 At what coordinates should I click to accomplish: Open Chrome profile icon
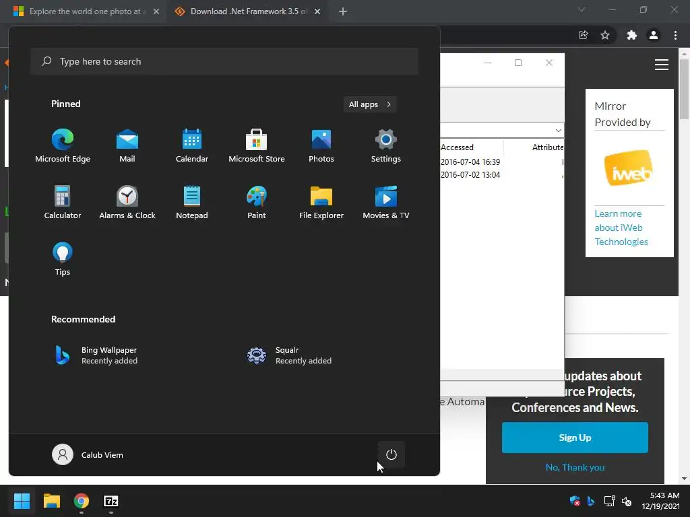tap(654, 35)
